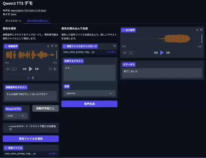Fast-forward the reference audio
Image resolution: width=206 pixels, height=158 pixels.
[37, 69]
